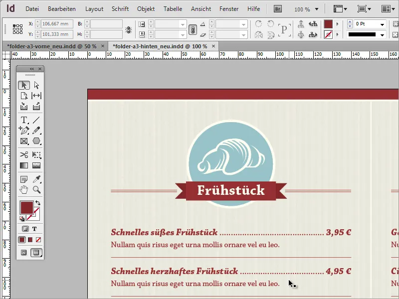This screenshot has height=299, width=399.
Task: Flip horizontally with the control bar button
Action: (258, 34)
